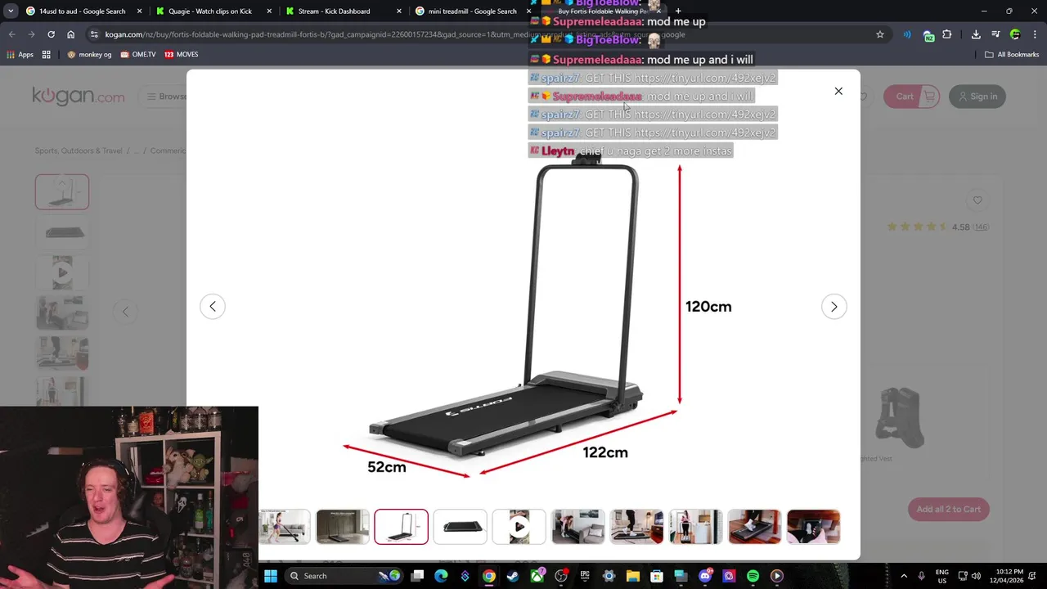Switch to Stream Kick Dashboard tab
This screenshot has height=589, width=1047.
(x=334, y=11)
